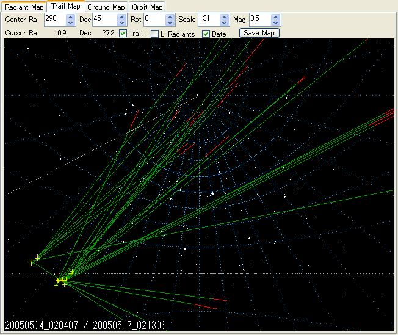Enable the L-Radiants checkbox
Image resolution: width=398 pixels, height=335 pixels.
(155, 34)
